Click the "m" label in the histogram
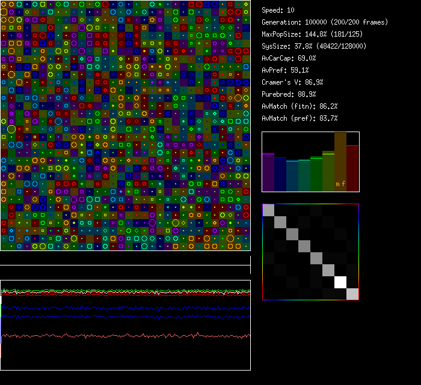Screen dimensions: 421x385 (337, 184)
